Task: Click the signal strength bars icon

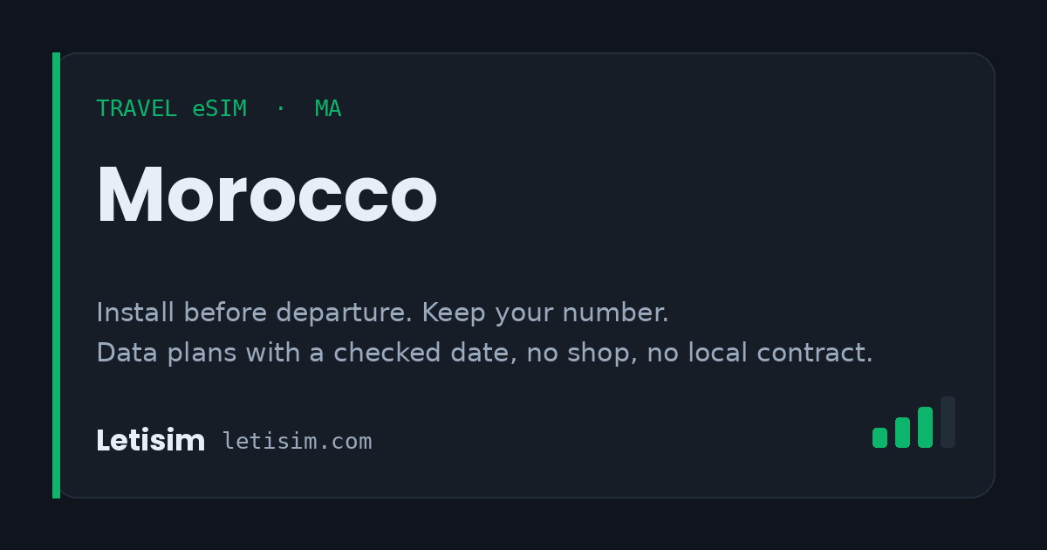Action: 914,423
